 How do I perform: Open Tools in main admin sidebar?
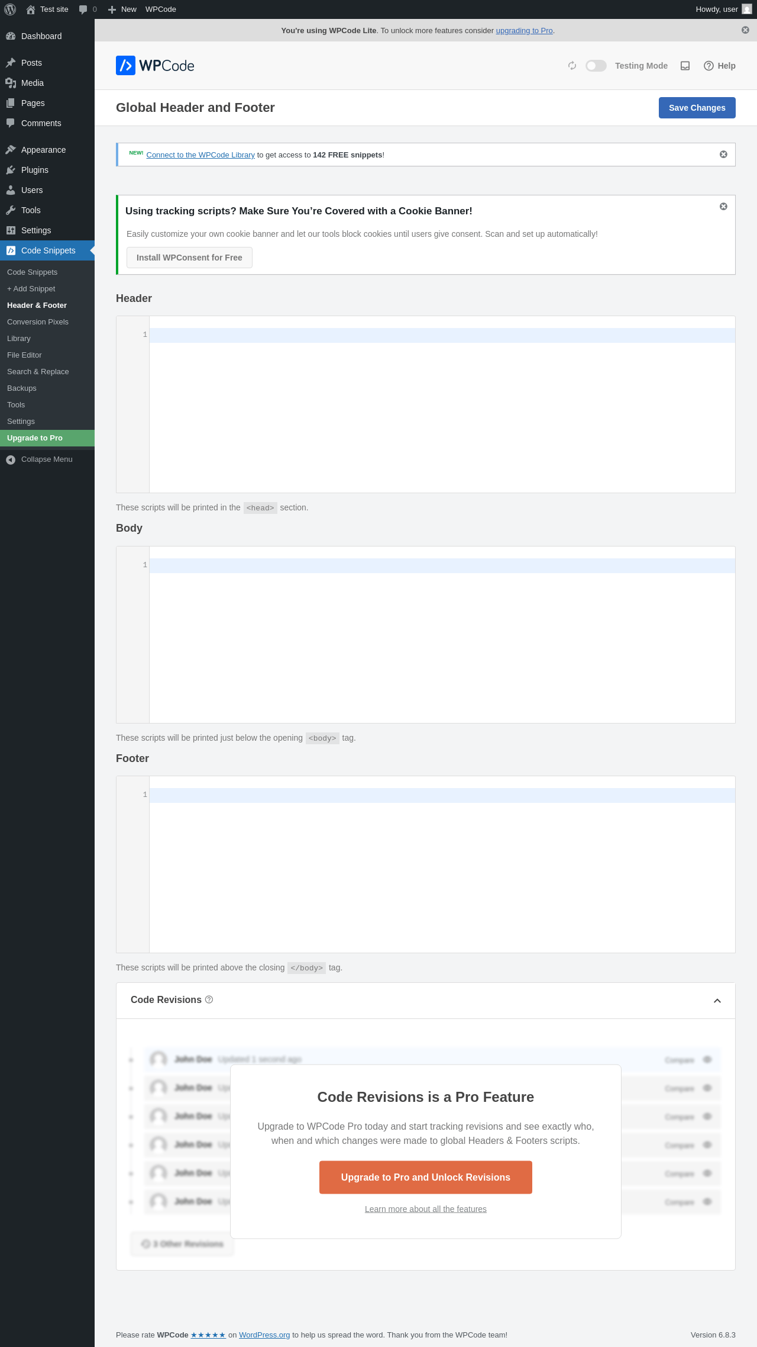pyautogui.click(x=47, y=210)
